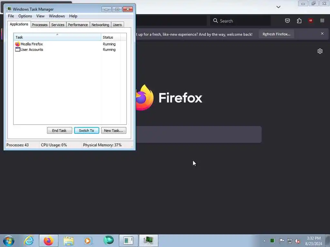This screenshot has width=330, height=247.
Task: Click the network tray icon
Action: click(290, 241)
